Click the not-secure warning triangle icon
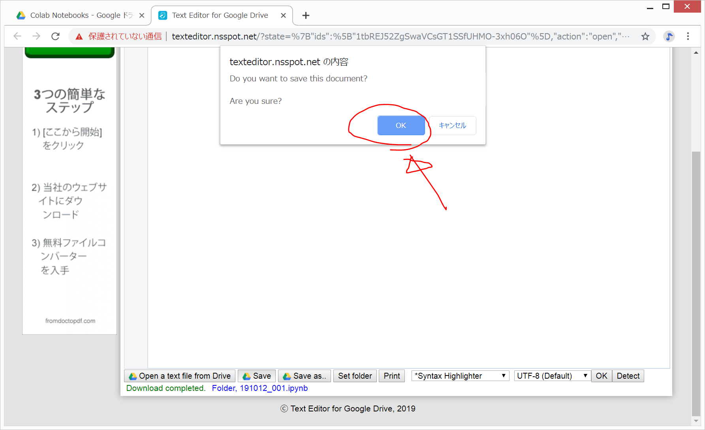The height and width of the screenshot is (430, 705). 79,37
